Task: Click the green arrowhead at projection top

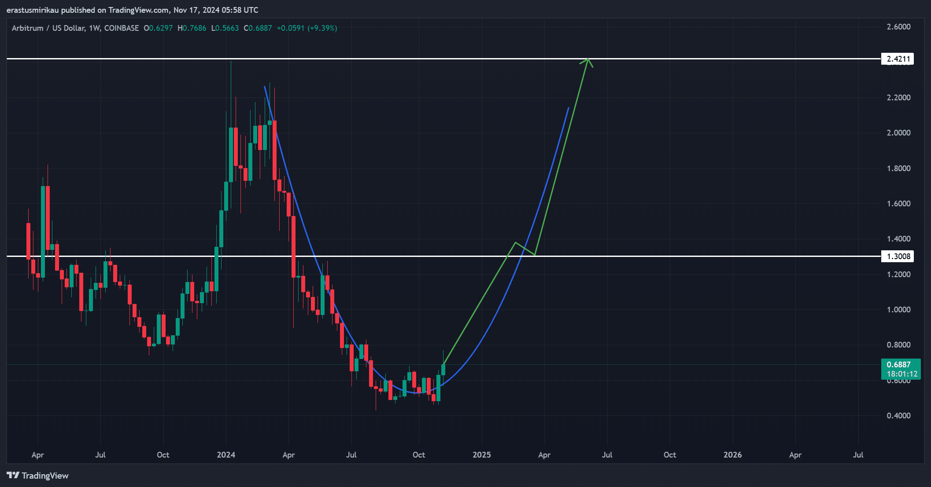Action: (587, 61)
